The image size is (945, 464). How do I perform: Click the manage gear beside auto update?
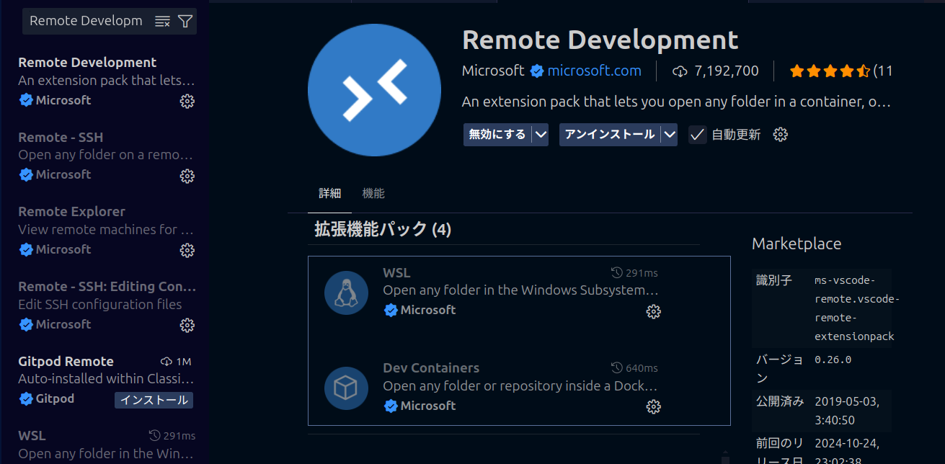(780, 135)
